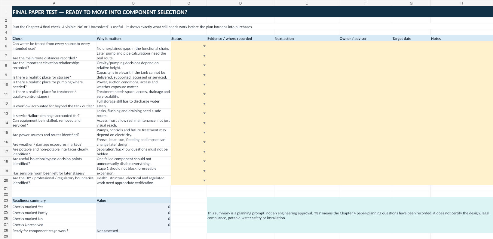Screen dimensions: 493x239
Task: Select column E header
Action: tap(307, 3)
